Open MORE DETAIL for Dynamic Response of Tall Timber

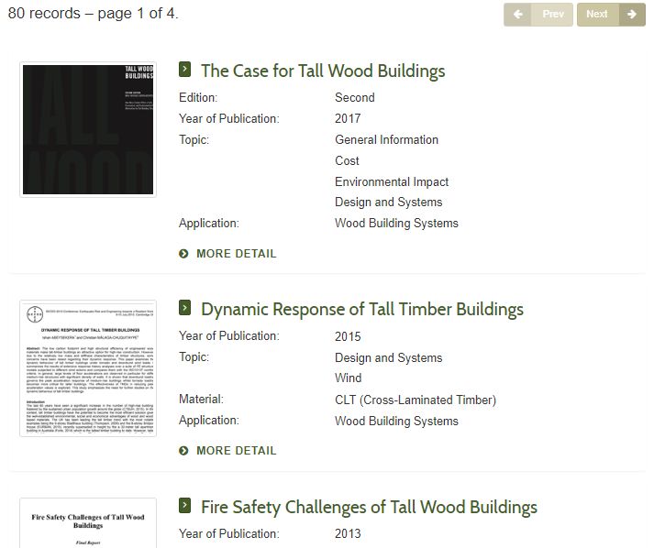click(x=236, y=451)
